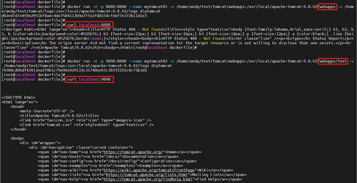Image resolution: width=357 pixels, height=183 pixels.
Task: Click 'HTTP Status 404' inside the title tag
Action: click(x=118, y=29)
